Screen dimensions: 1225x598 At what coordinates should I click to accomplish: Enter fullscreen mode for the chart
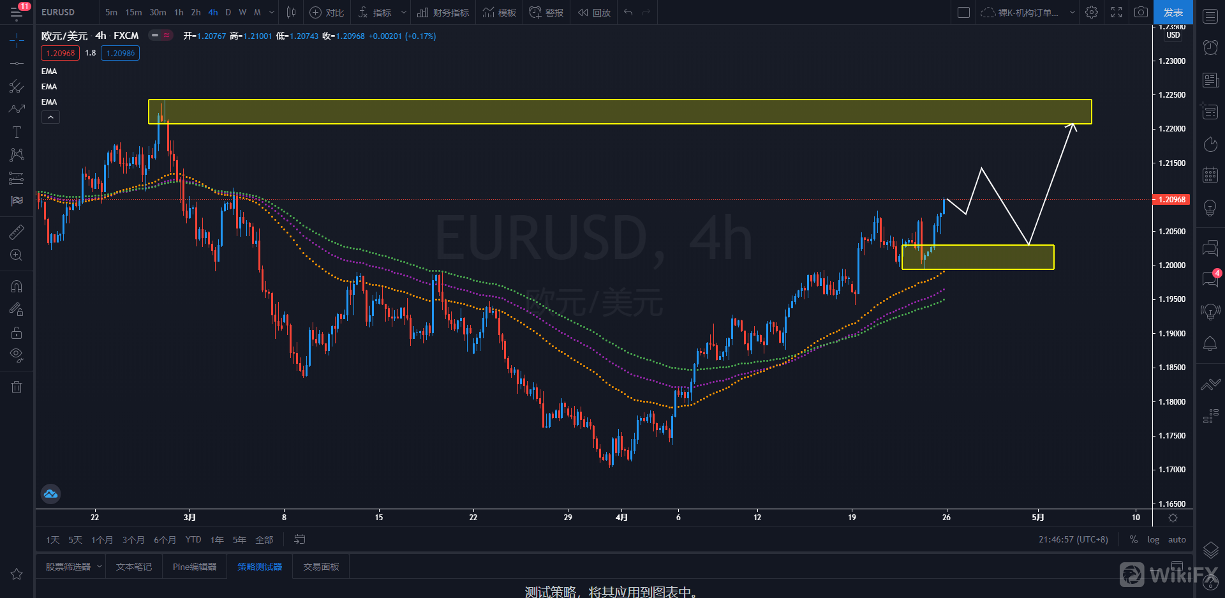(x=1117, y=12)
